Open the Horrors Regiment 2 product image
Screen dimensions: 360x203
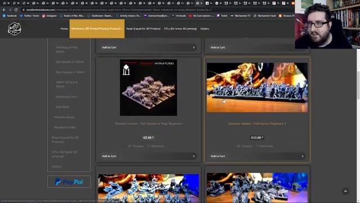click(257, 87)
